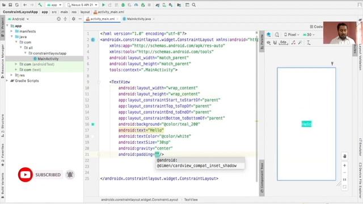Open the Favorites side tab
363x204 pixels.
click(2, 155)
